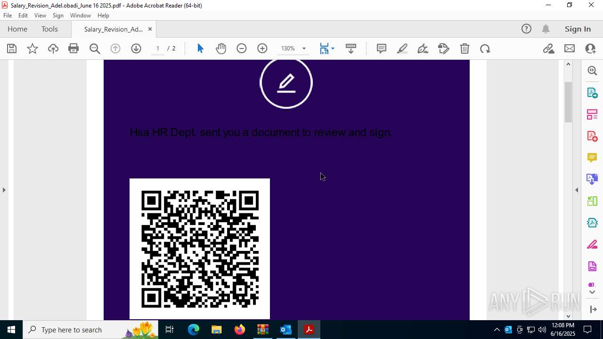Share a link to the file
This screenshot has width=603, height=339.
[549, 48]
